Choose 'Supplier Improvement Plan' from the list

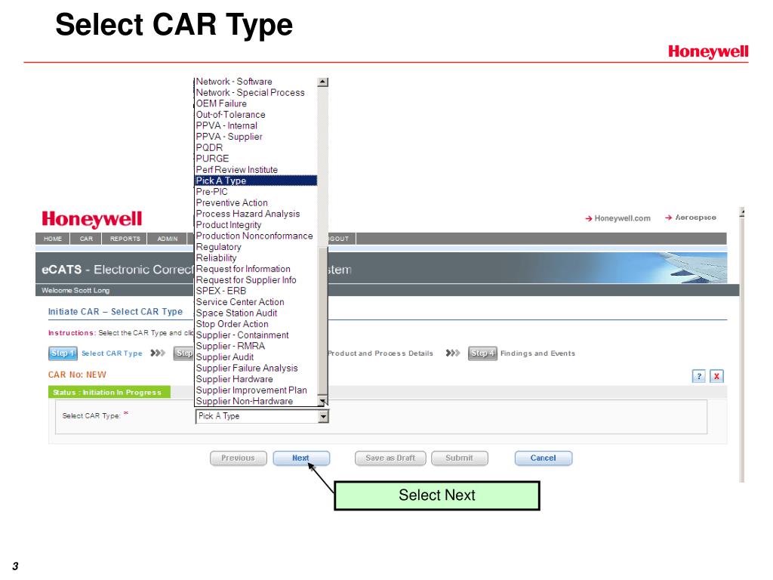(x=256, y=390)
